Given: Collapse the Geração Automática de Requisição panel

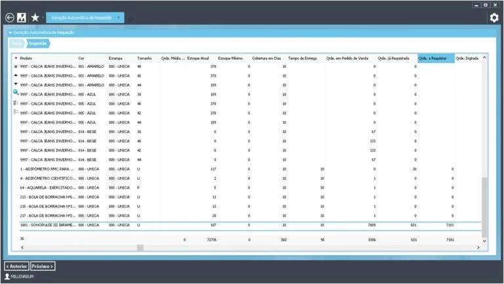Looking at the screenshot, I should click(10, 32).
